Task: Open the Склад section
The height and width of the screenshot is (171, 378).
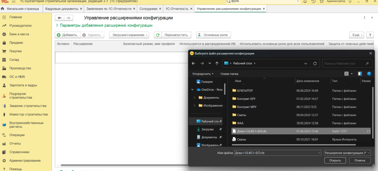Action: [x=14, y=60]
